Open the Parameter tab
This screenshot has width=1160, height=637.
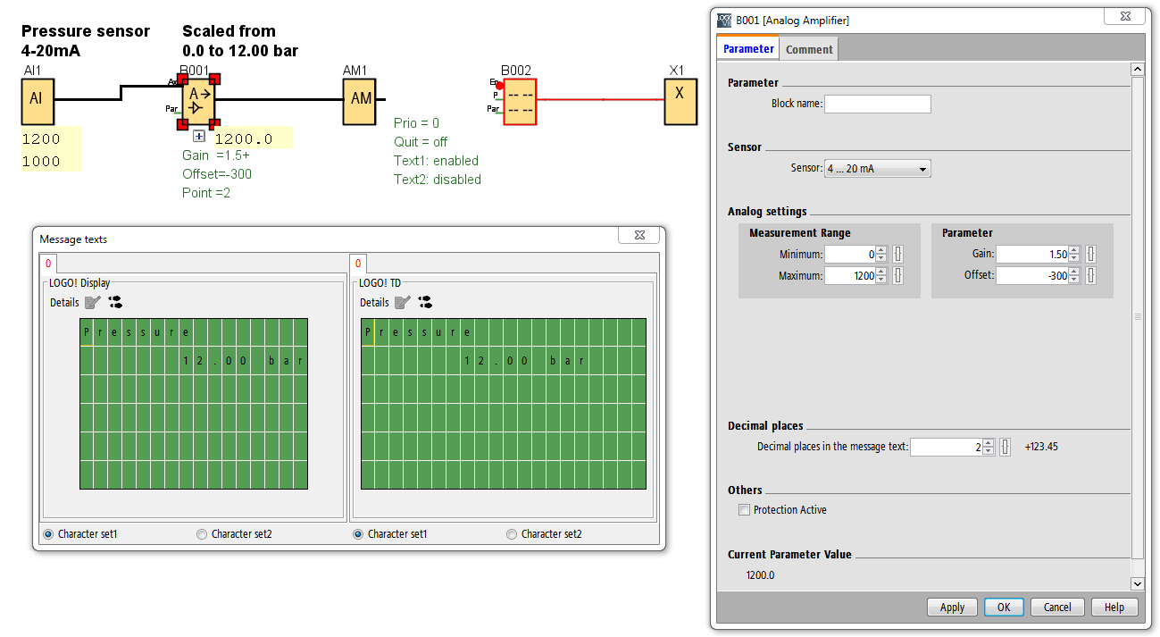(747, 49)
